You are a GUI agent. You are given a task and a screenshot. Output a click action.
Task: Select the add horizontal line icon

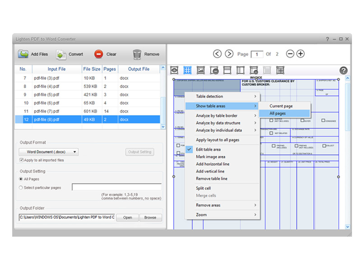[x=227, y=70]
